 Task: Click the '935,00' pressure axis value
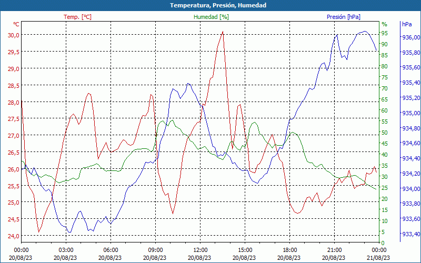[411, 113]
